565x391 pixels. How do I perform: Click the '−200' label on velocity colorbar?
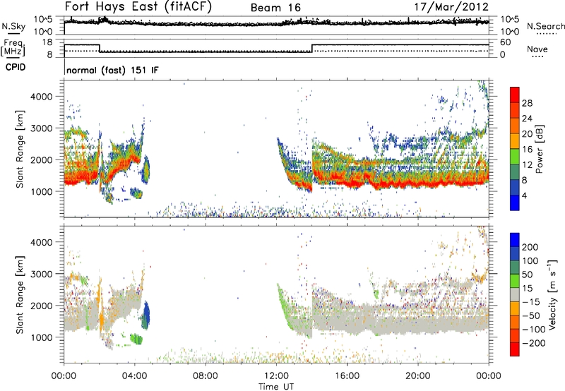point(533,343)
